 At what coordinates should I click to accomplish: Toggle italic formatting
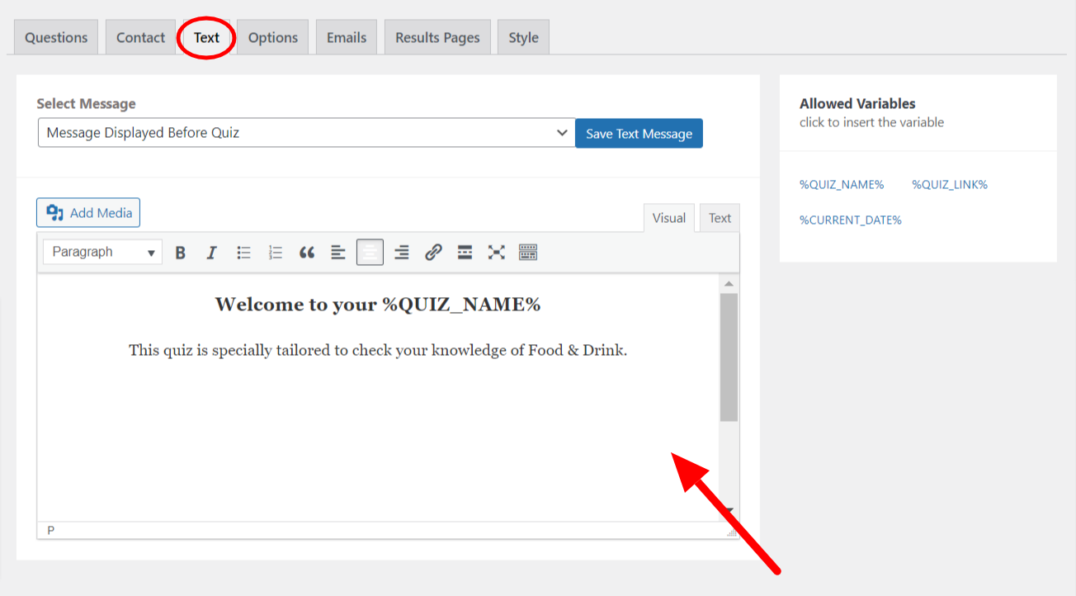pos(211,252)
